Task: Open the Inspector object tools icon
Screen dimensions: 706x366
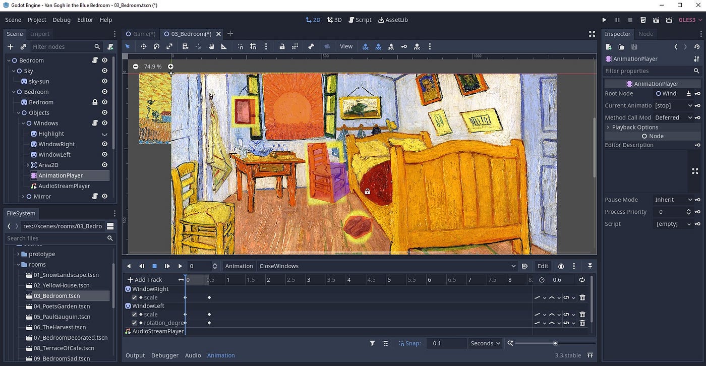Action: click(x=696, y=59)
